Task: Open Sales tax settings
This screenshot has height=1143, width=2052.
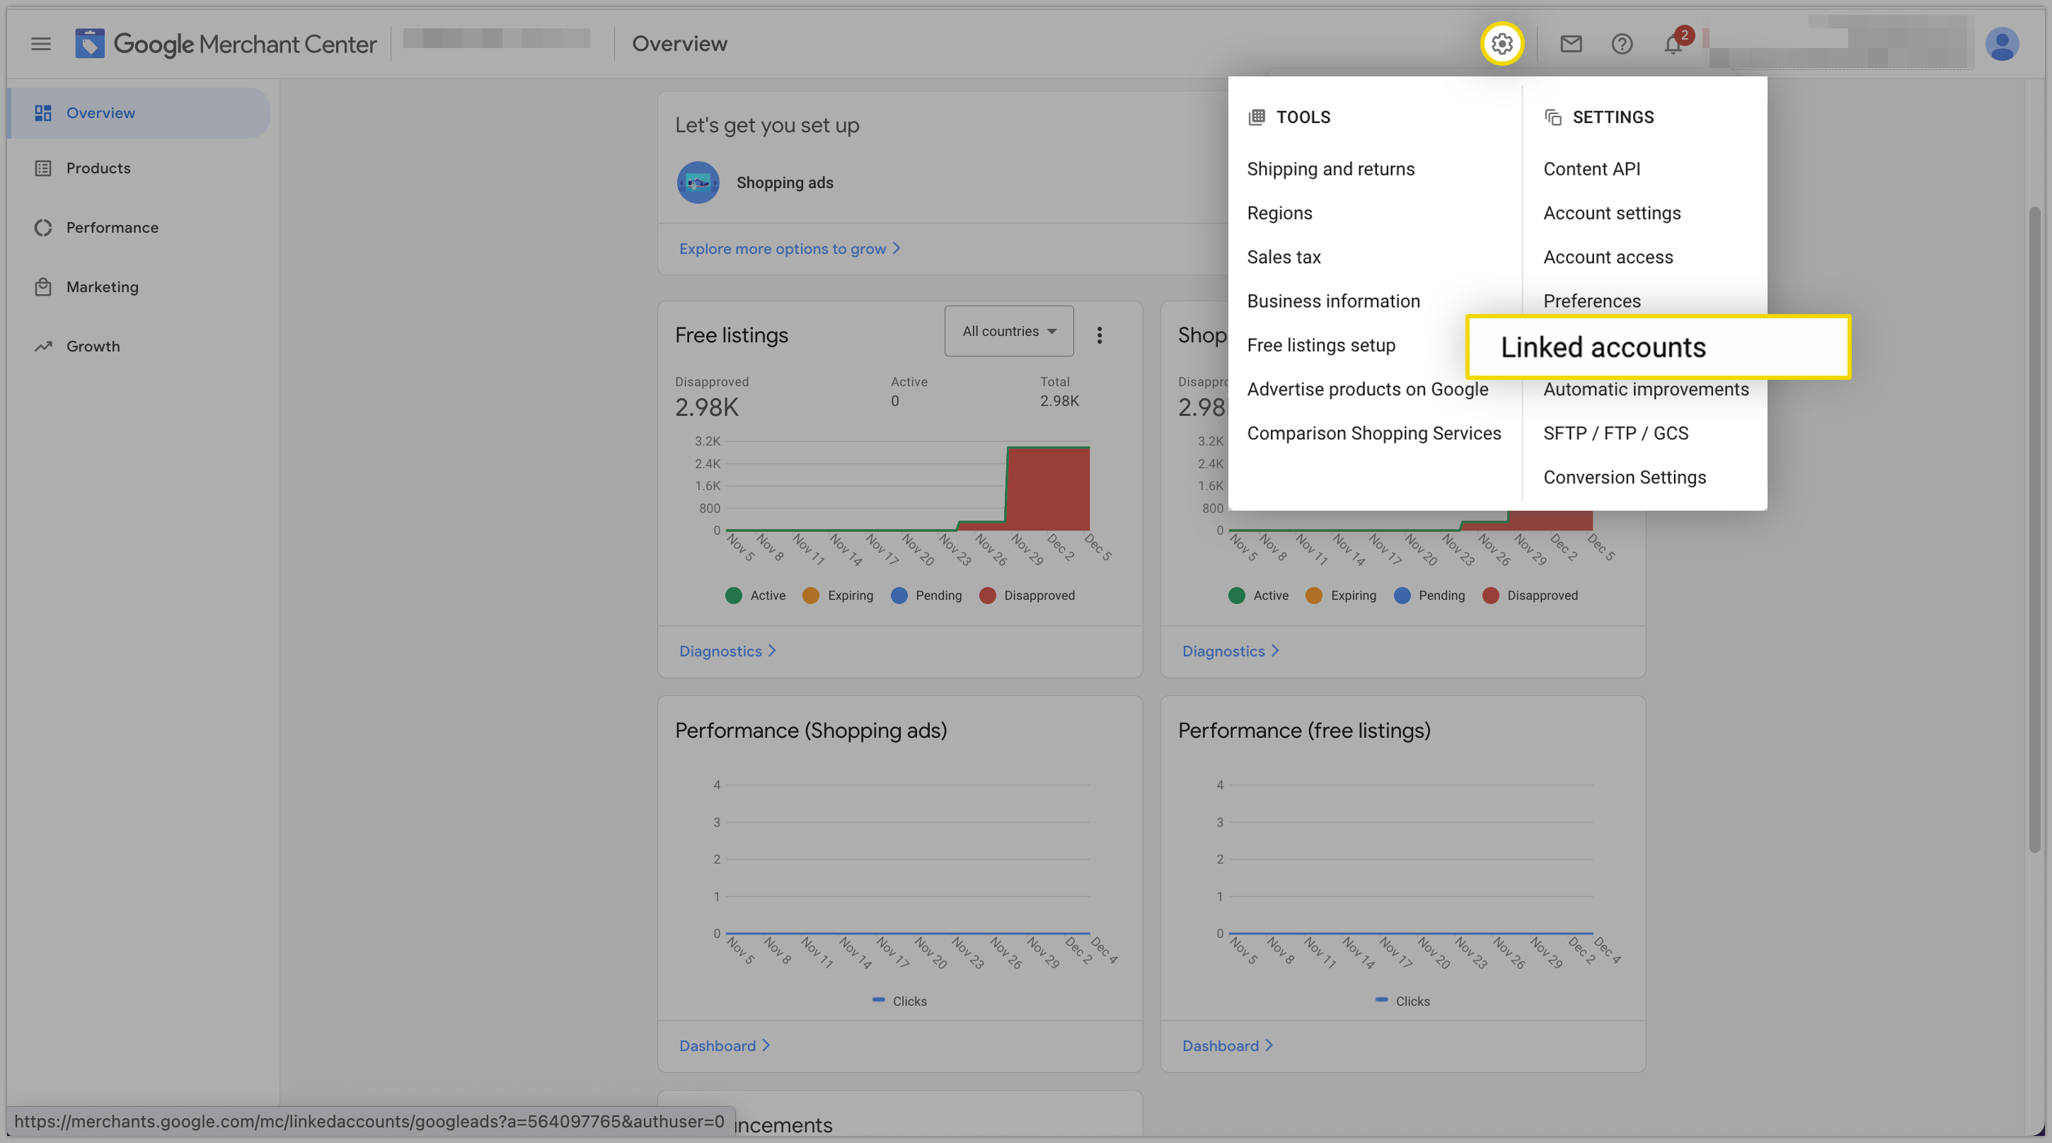Action: [1284, 257]
